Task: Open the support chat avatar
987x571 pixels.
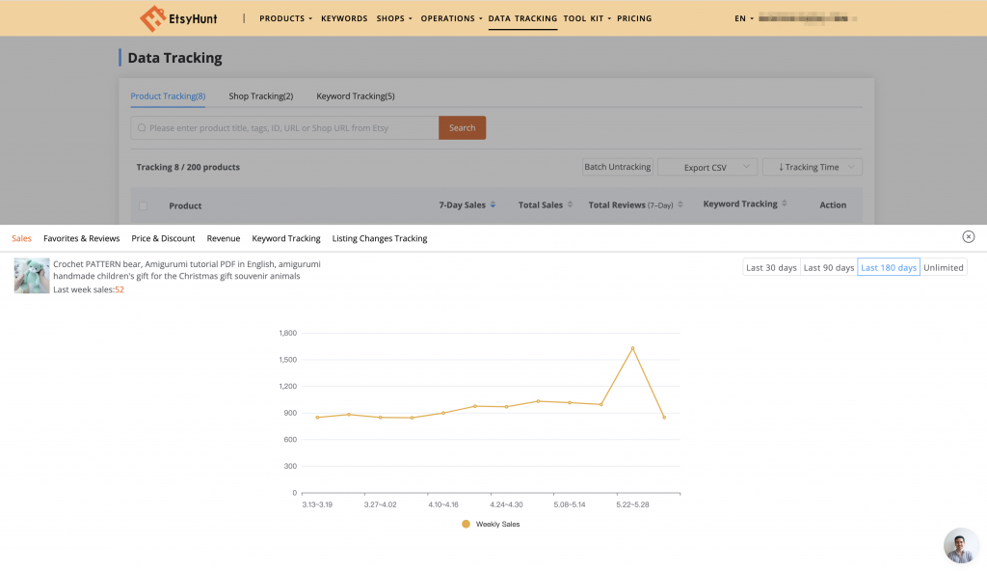Action: [960, 545]
